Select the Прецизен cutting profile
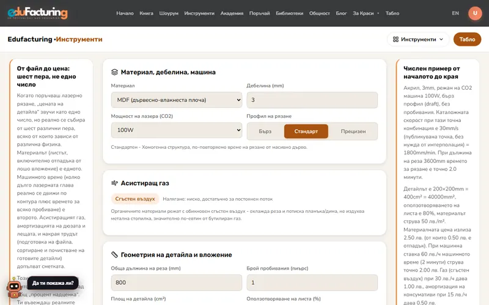489x305 pixels. (x=353, y=131)
